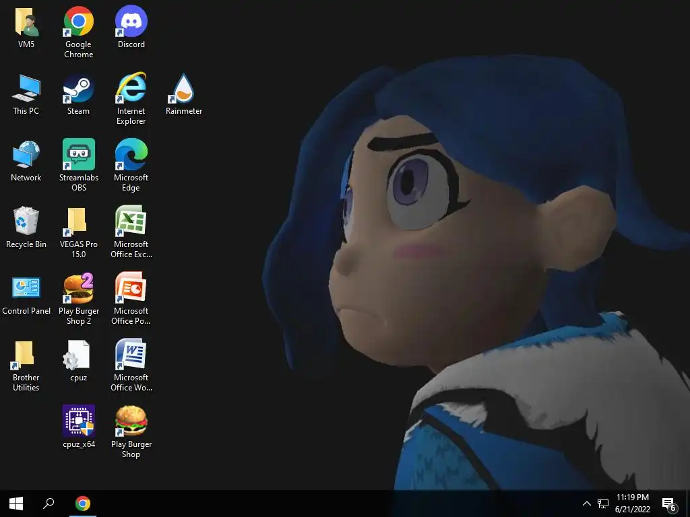Screen dimensions: 690x517
Task: Switch to Chrome in the taskbar
Action: (x=83, y=504)
